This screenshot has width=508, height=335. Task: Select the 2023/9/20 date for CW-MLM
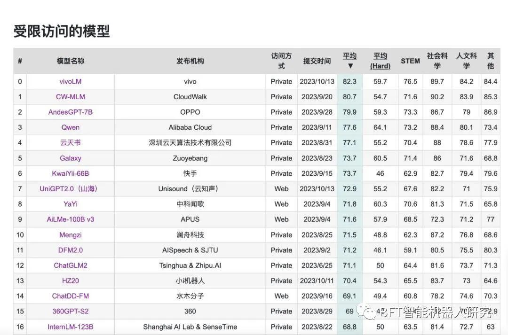[x=317, y=97]
